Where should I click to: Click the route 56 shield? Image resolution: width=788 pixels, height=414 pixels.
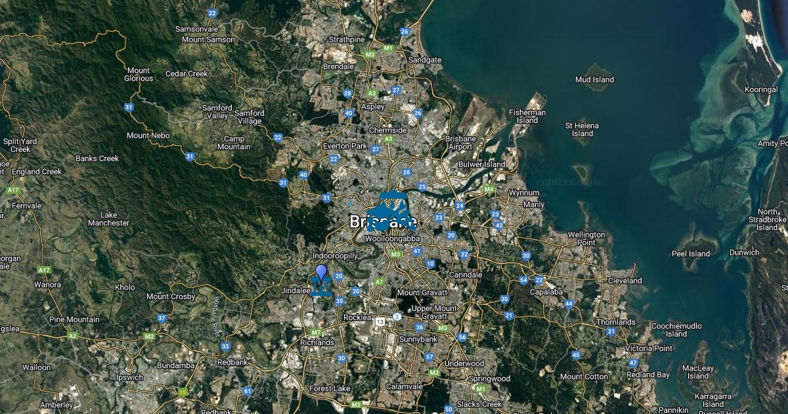pyautogui.click(x=462, y=337)
